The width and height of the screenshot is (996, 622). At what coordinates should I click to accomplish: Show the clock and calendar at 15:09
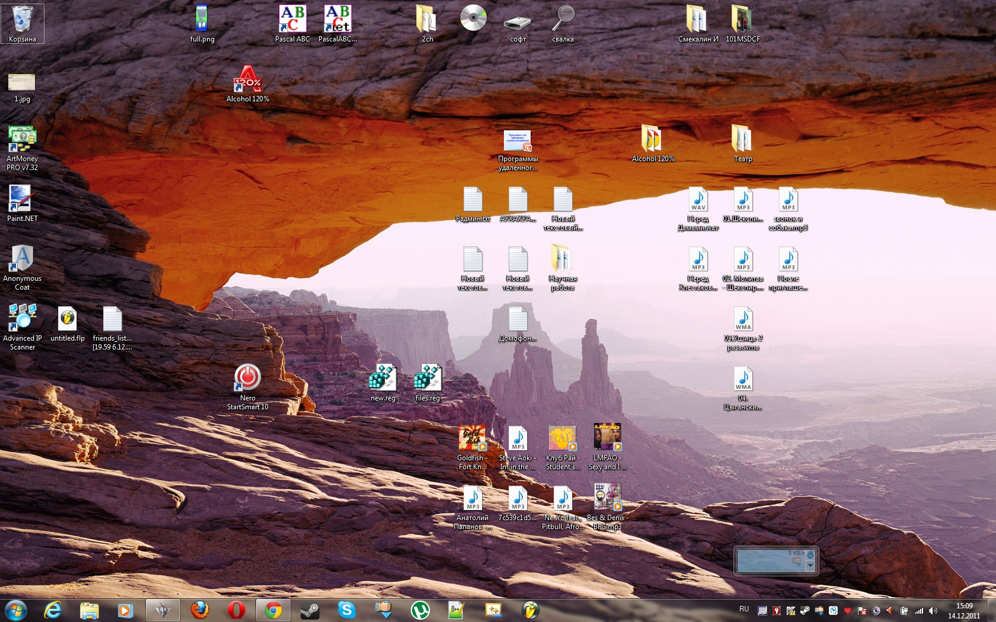(964, 610)
